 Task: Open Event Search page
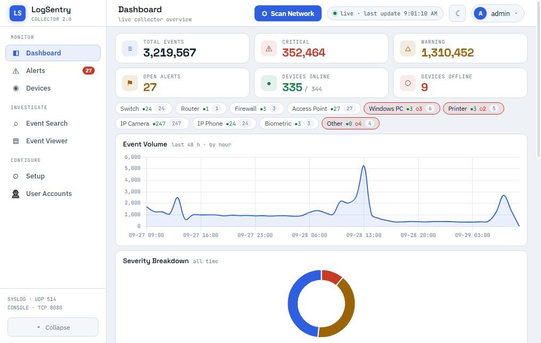pyautogui.click(x=53, y=123)
